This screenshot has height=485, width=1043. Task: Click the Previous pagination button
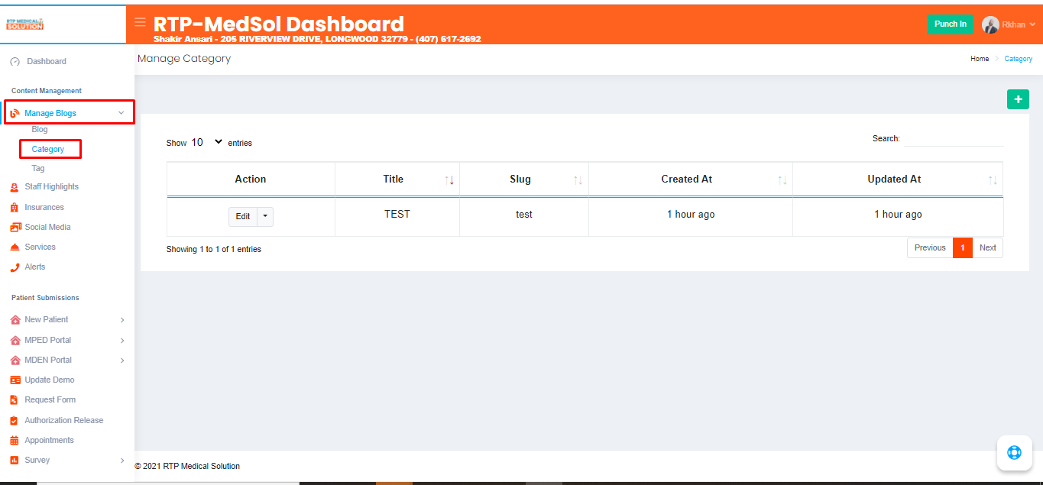coord(930,248)
